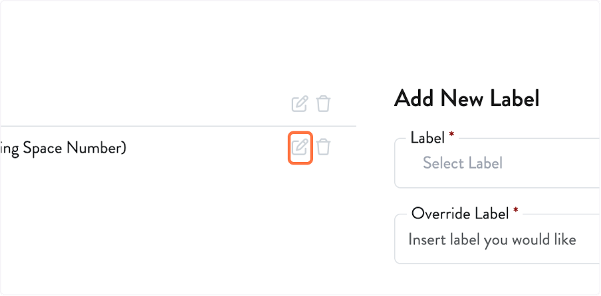
Task: Click the Override Label input field
Action: coord(499,239)
